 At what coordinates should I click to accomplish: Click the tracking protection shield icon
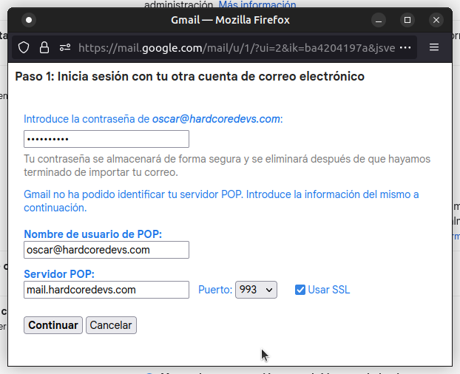24,47
